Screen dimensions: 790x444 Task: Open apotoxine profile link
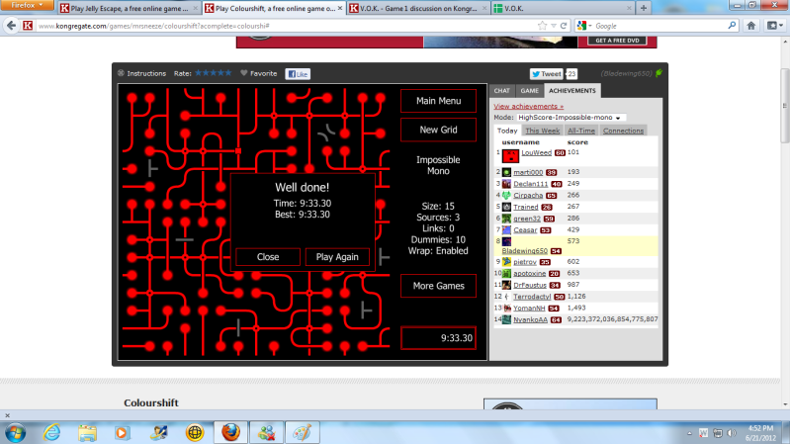530,274
